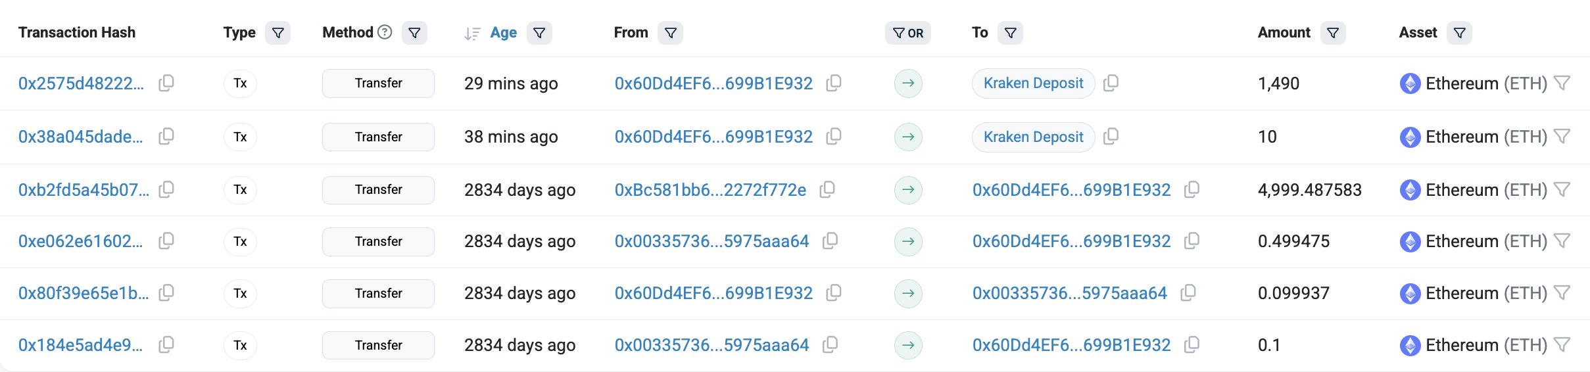
Task: Click the arrow direction indicator in the 0.499475 row
Action: (x=908, y=241)
